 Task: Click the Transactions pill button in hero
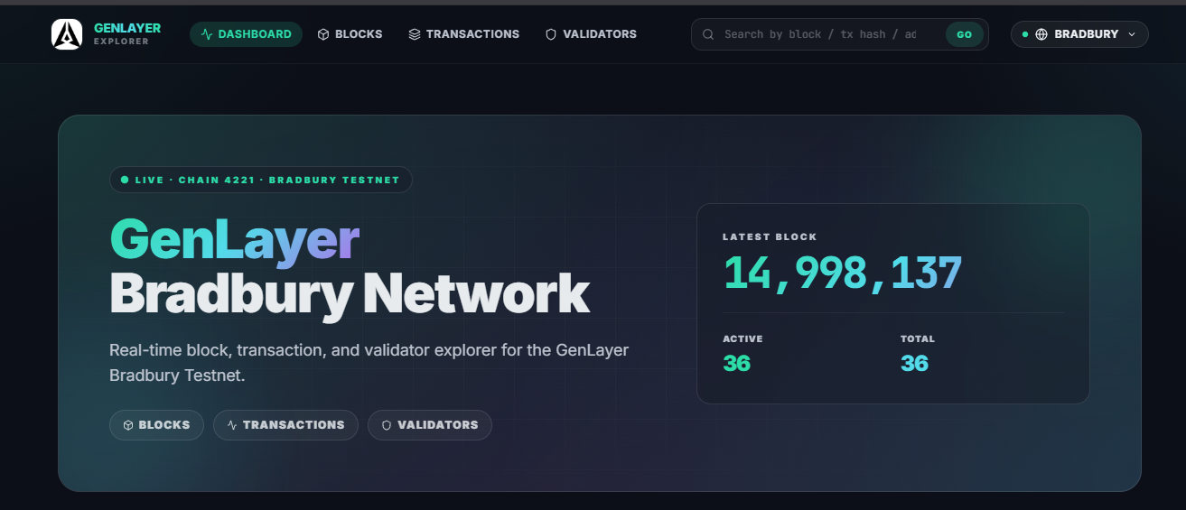[285, 425]
